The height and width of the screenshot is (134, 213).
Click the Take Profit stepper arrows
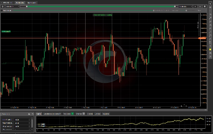pos(29,123)
